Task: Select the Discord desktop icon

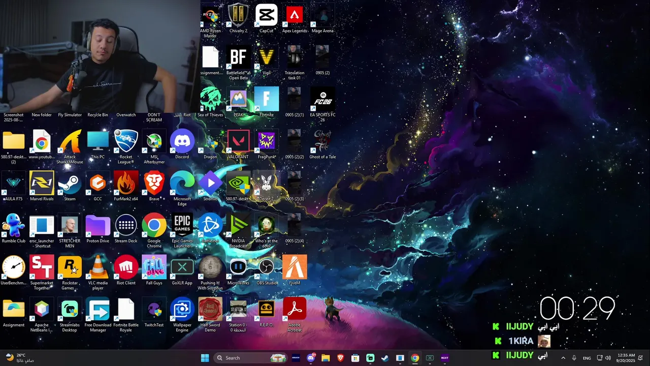Action: [x=182, y=142]
